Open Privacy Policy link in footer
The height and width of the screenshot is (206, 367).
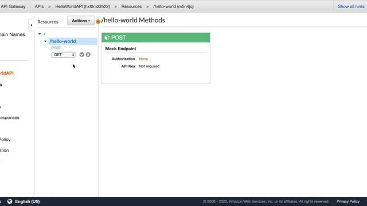click(348, 201)
